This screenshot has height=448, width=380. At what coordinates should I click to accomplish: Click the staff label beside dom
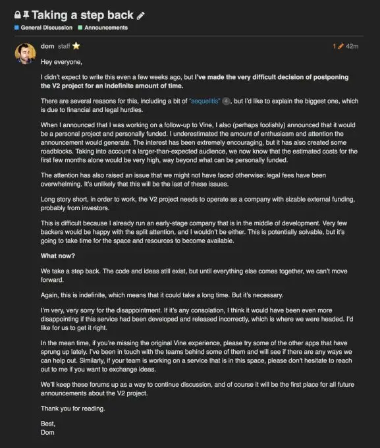click(x=64, y=46)
